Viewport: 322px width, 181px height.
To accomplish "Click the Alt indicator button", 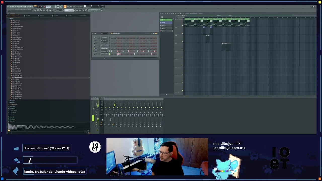I will tap(83, 10).
